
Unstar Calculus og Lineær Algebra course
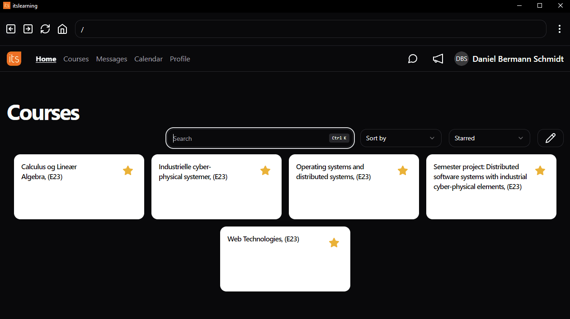tap(128, 171)
